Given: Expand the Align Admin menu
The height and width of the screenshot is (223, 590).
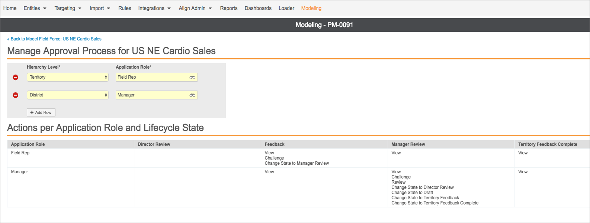Looking at the screenshot, I should [x=195, y=8].
